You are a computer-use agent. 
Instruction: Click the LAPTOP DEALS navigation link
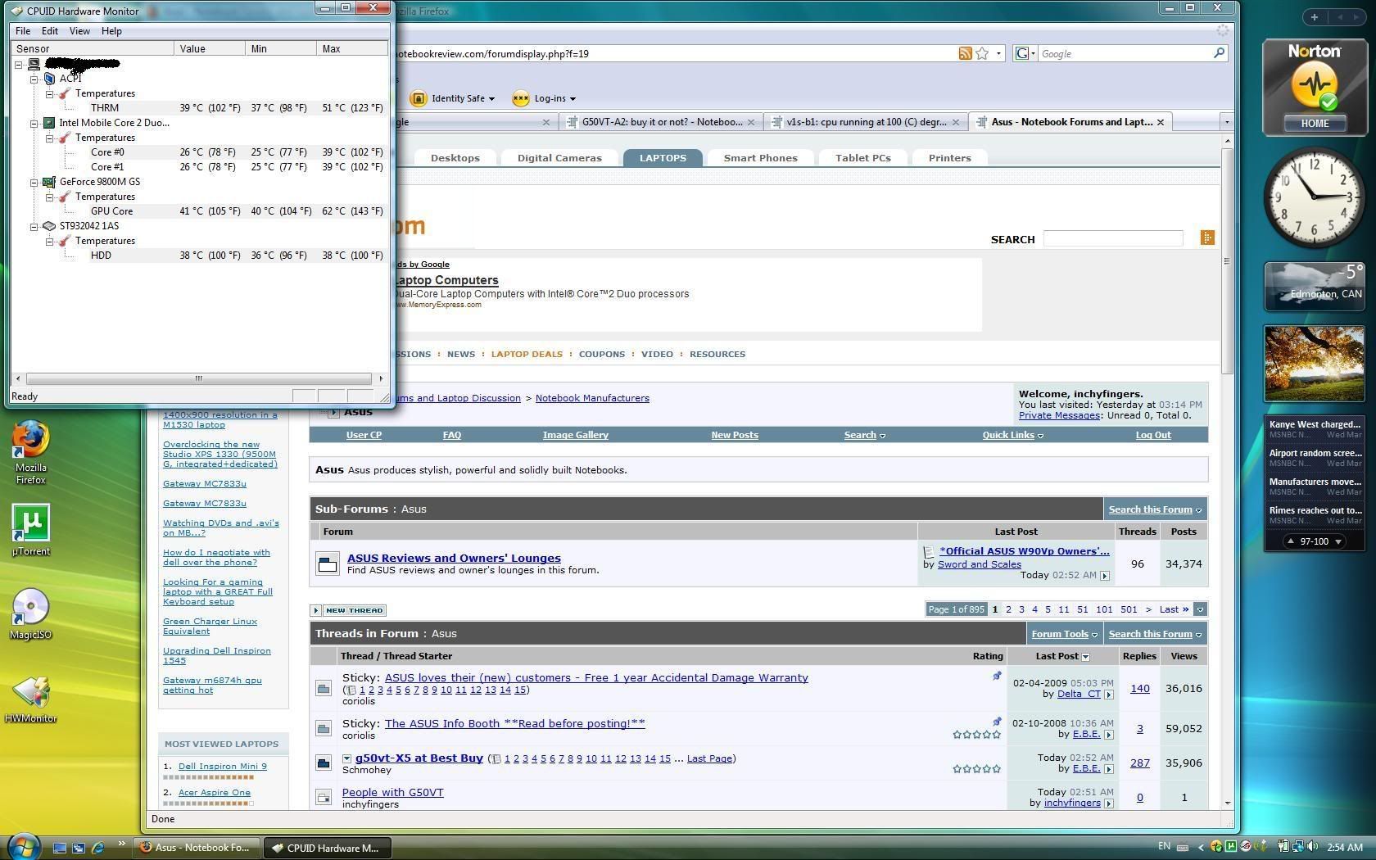click(x=527, y=354)
